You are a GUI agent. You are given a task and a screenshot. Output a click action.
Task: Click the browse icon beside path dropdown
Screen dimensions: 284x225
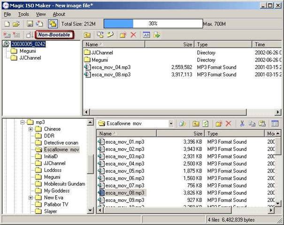pos(183,124)
